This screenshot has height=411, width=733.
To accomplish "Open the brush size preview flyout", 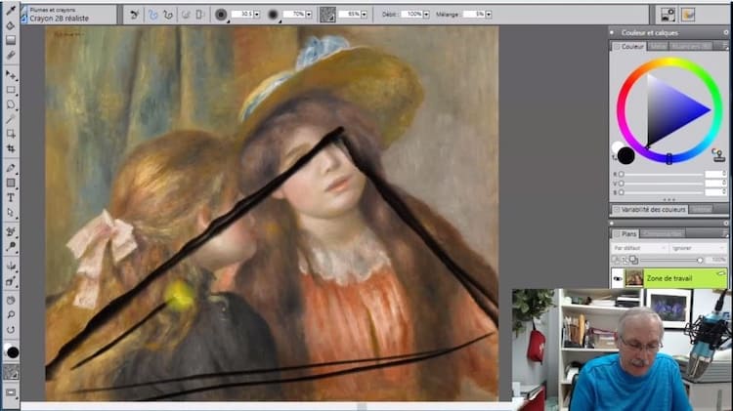I will tap(221, 15).
